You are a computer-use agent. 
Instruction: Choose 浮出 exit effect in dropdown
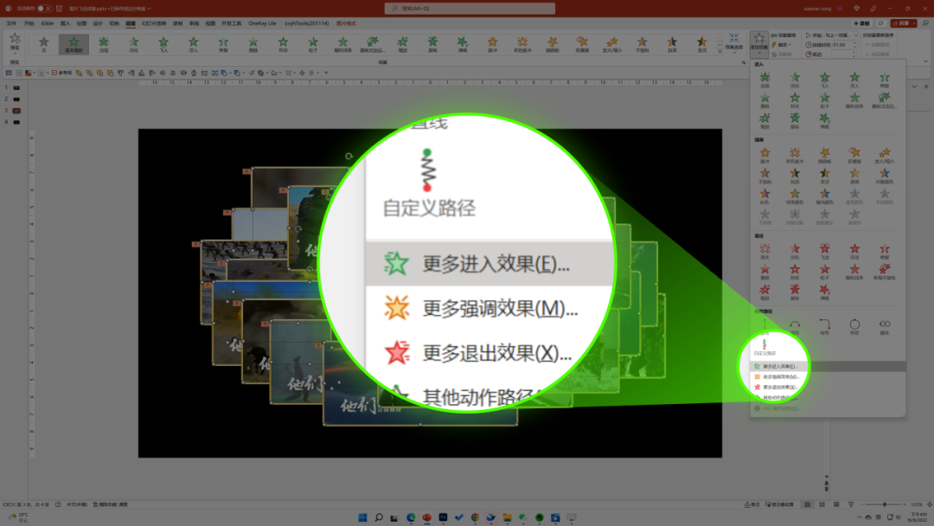pos(854,252)
